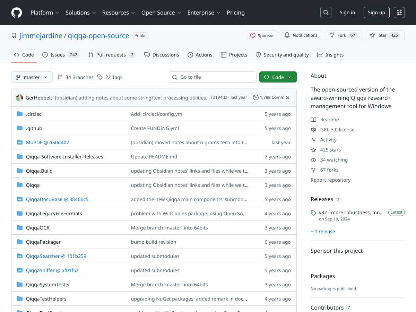416x312 pixels.
Task: Open commit hash 7d194d2
Action: point(219,97)
